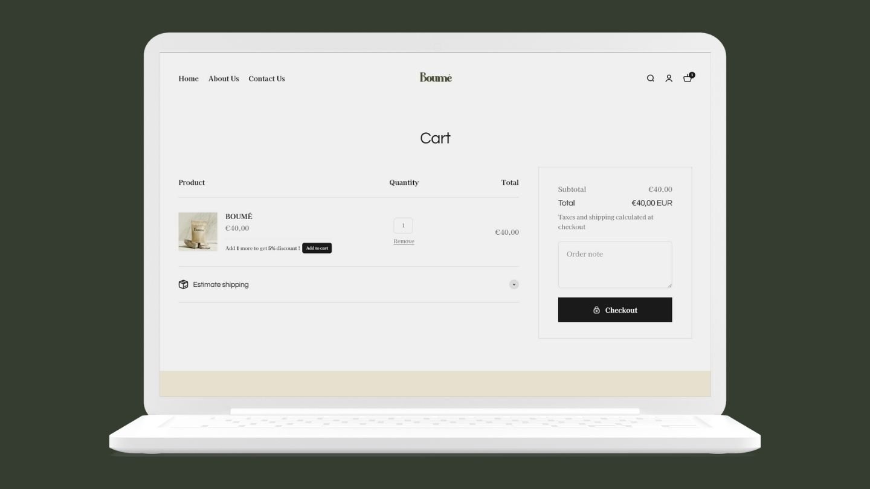This screenshot has width=870, height=489.
Task: Click the BOUMÉ product thumbnail image
Action: click(198, 232)
